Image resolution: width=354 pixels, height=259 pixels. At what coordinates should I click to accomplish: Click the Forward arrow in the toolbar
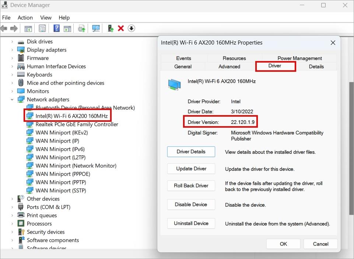(x=14, y=28)
